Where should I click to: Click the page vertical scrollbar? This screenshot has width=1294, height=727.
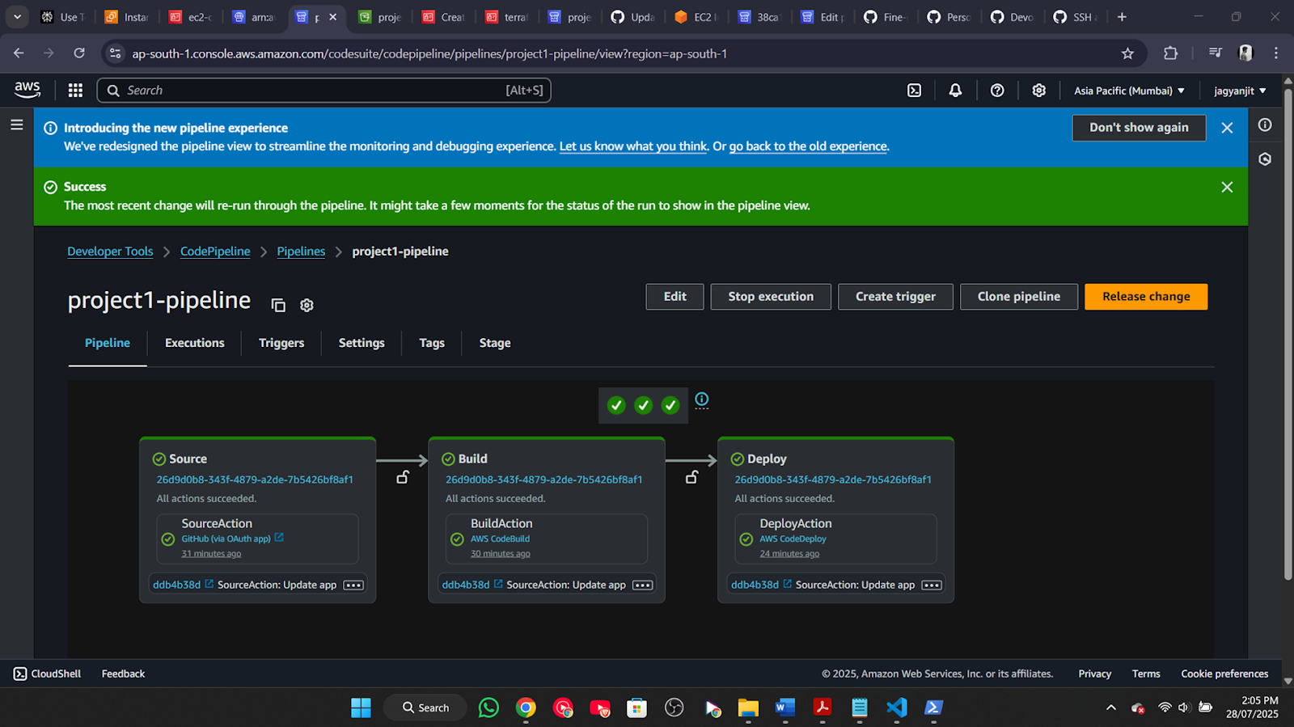click(x=1288, y=333)
